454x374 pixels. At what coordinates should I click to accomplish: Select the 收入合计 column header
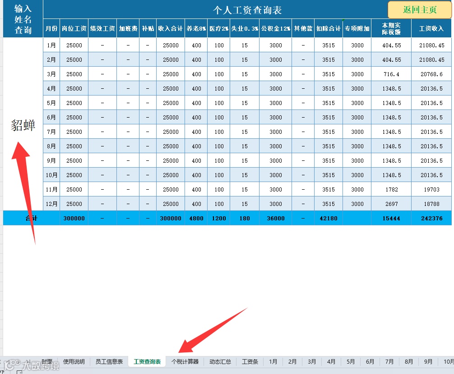point(171,28)
